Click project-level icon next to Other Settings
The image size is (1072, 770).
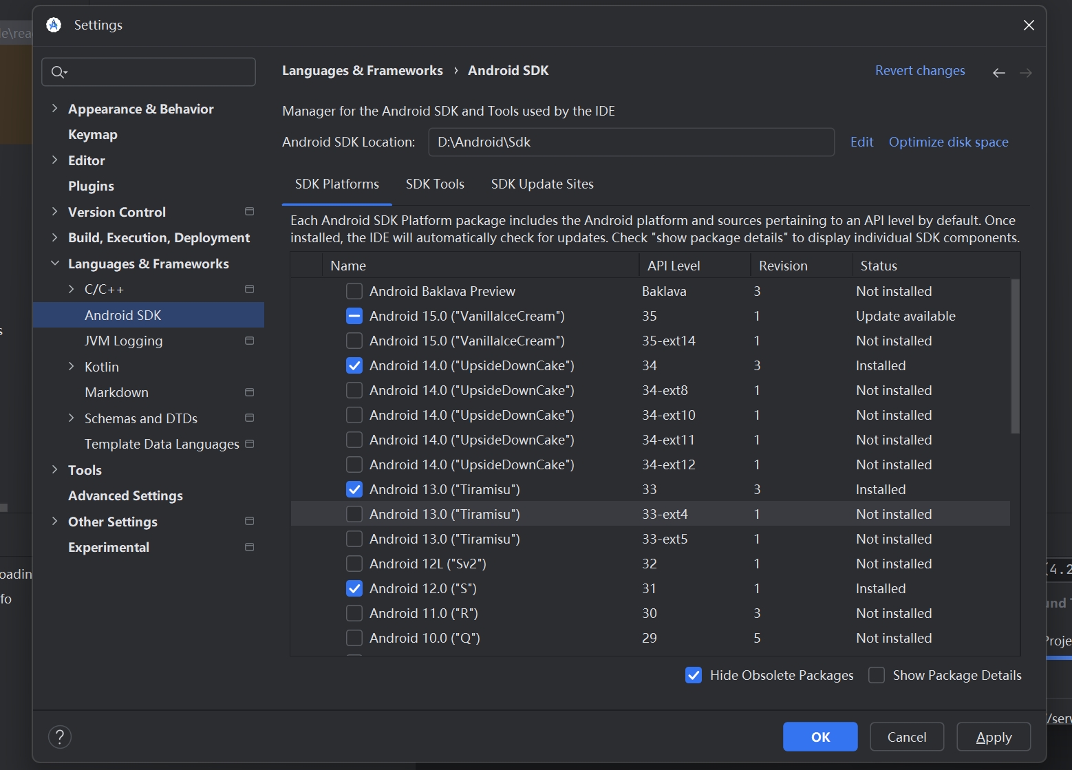point(249,521)
